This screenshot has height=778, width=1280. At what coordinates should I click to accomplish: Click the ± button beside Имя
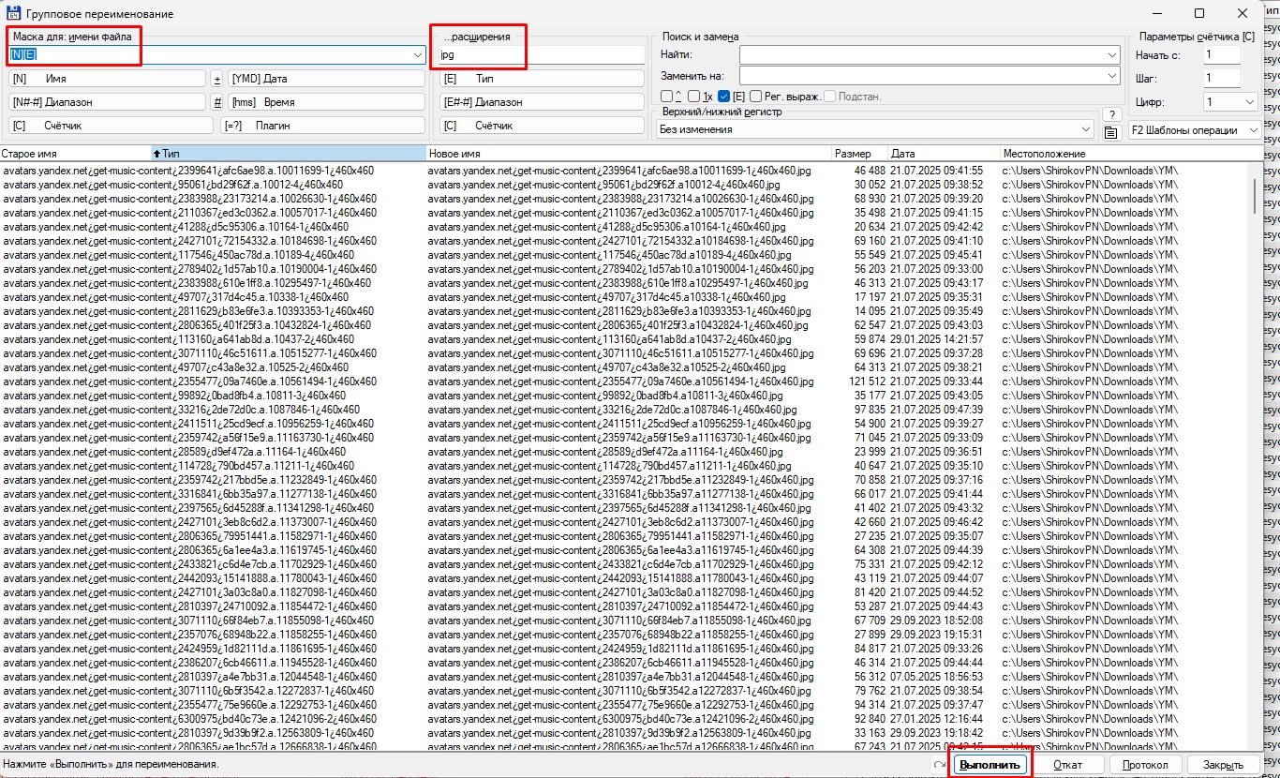coord(216,79)
